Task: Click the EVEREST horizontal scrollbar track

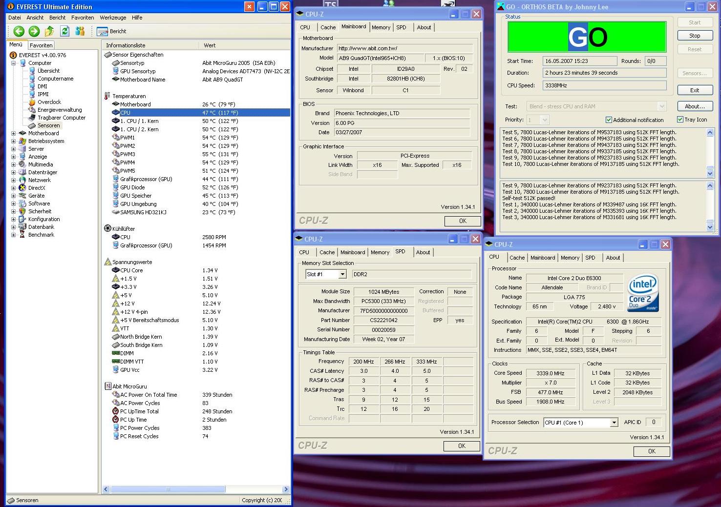Action: [x=196, y=489]
